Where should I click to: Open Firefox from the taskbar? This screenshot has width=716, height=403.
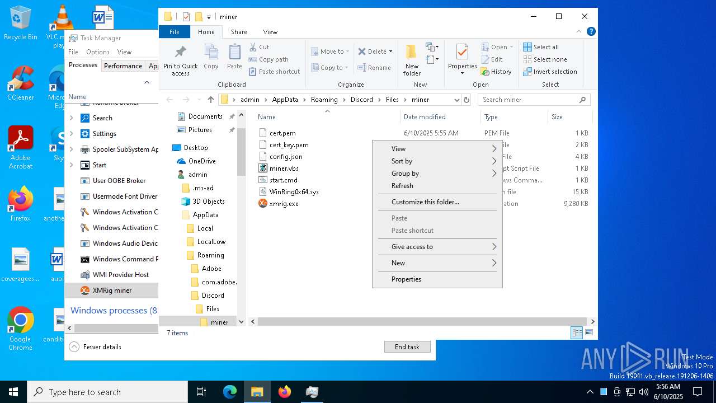pos(285,392)
